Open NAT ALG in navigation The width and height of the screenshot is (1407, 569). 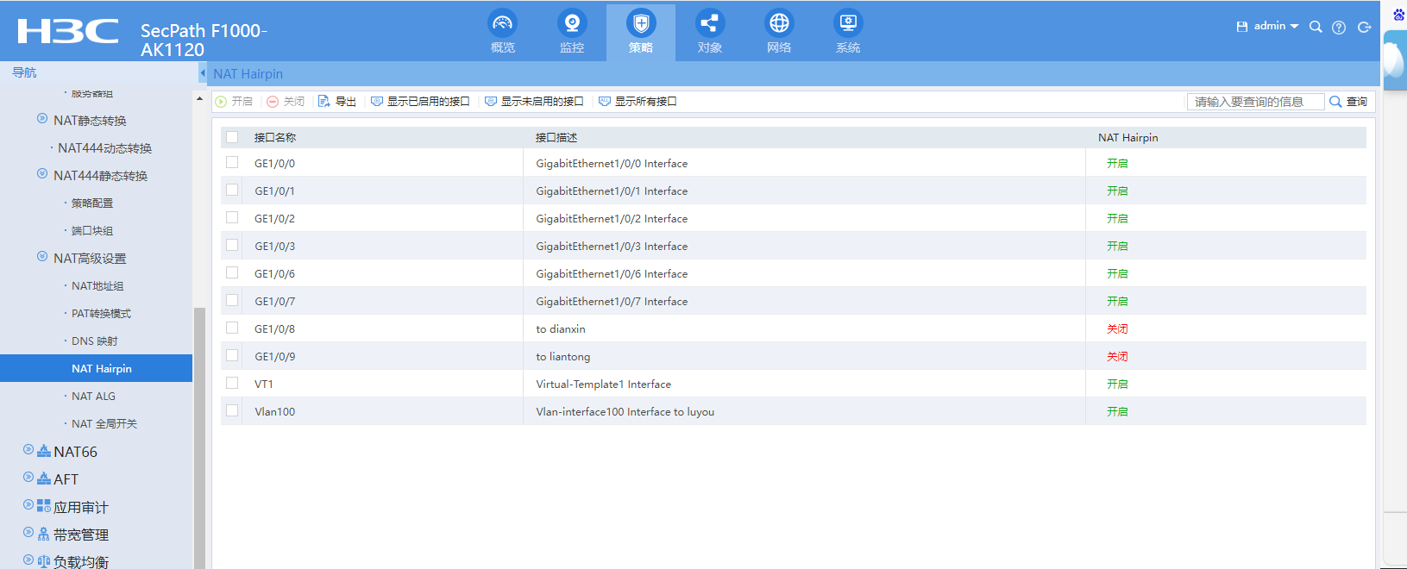[93, 397]
